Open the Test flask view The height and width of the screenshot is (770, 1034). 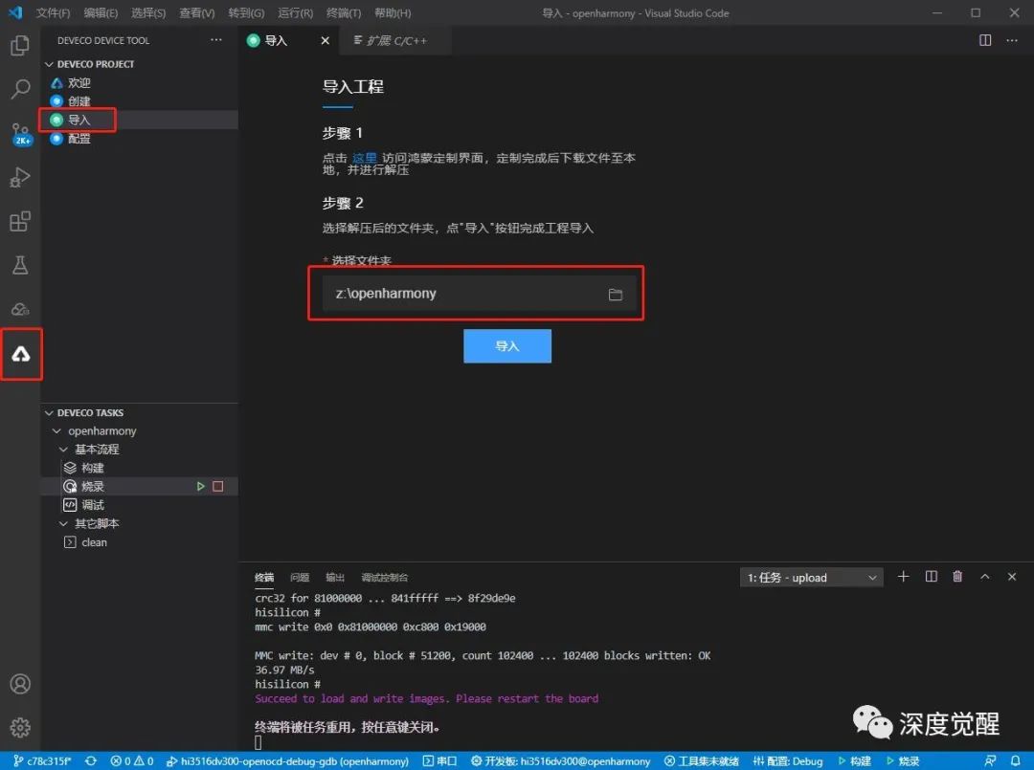20,265
